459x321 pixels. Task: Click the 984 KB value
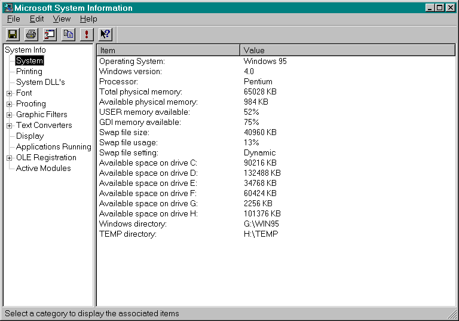click(x=256, y=102)
